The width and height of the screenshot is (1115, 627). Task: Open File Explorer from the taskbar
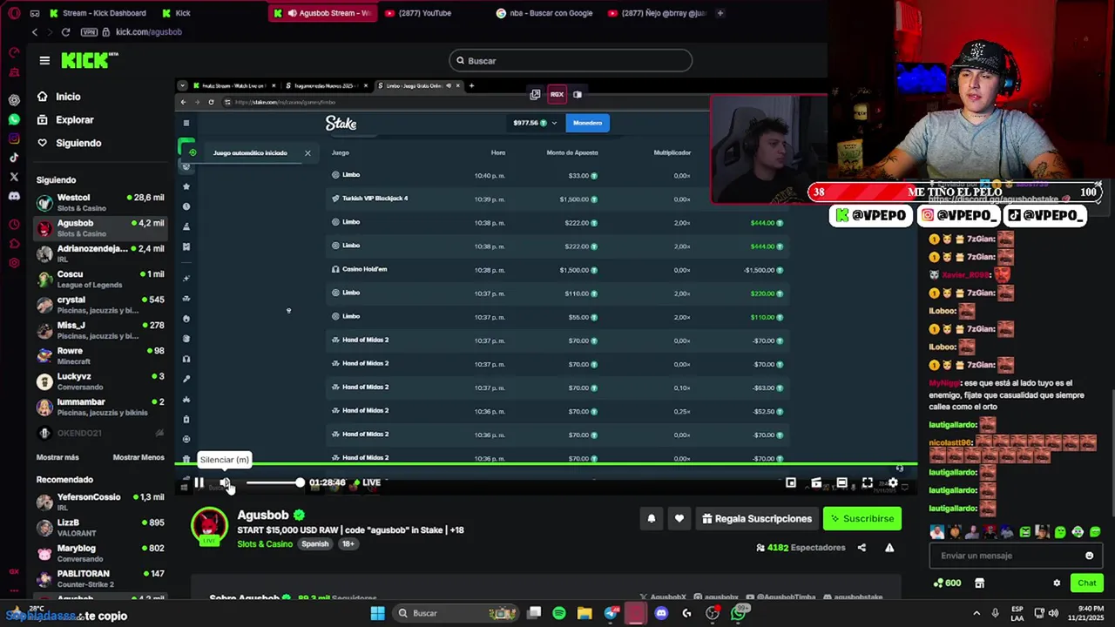pos(585,613)
